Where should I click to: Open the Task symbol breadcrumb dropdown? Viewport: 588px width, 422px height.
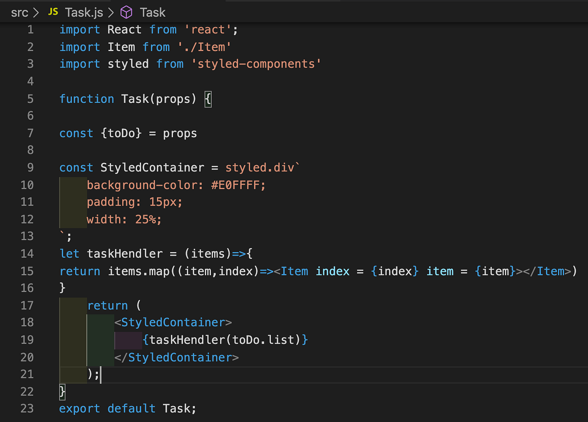(152, 12)
